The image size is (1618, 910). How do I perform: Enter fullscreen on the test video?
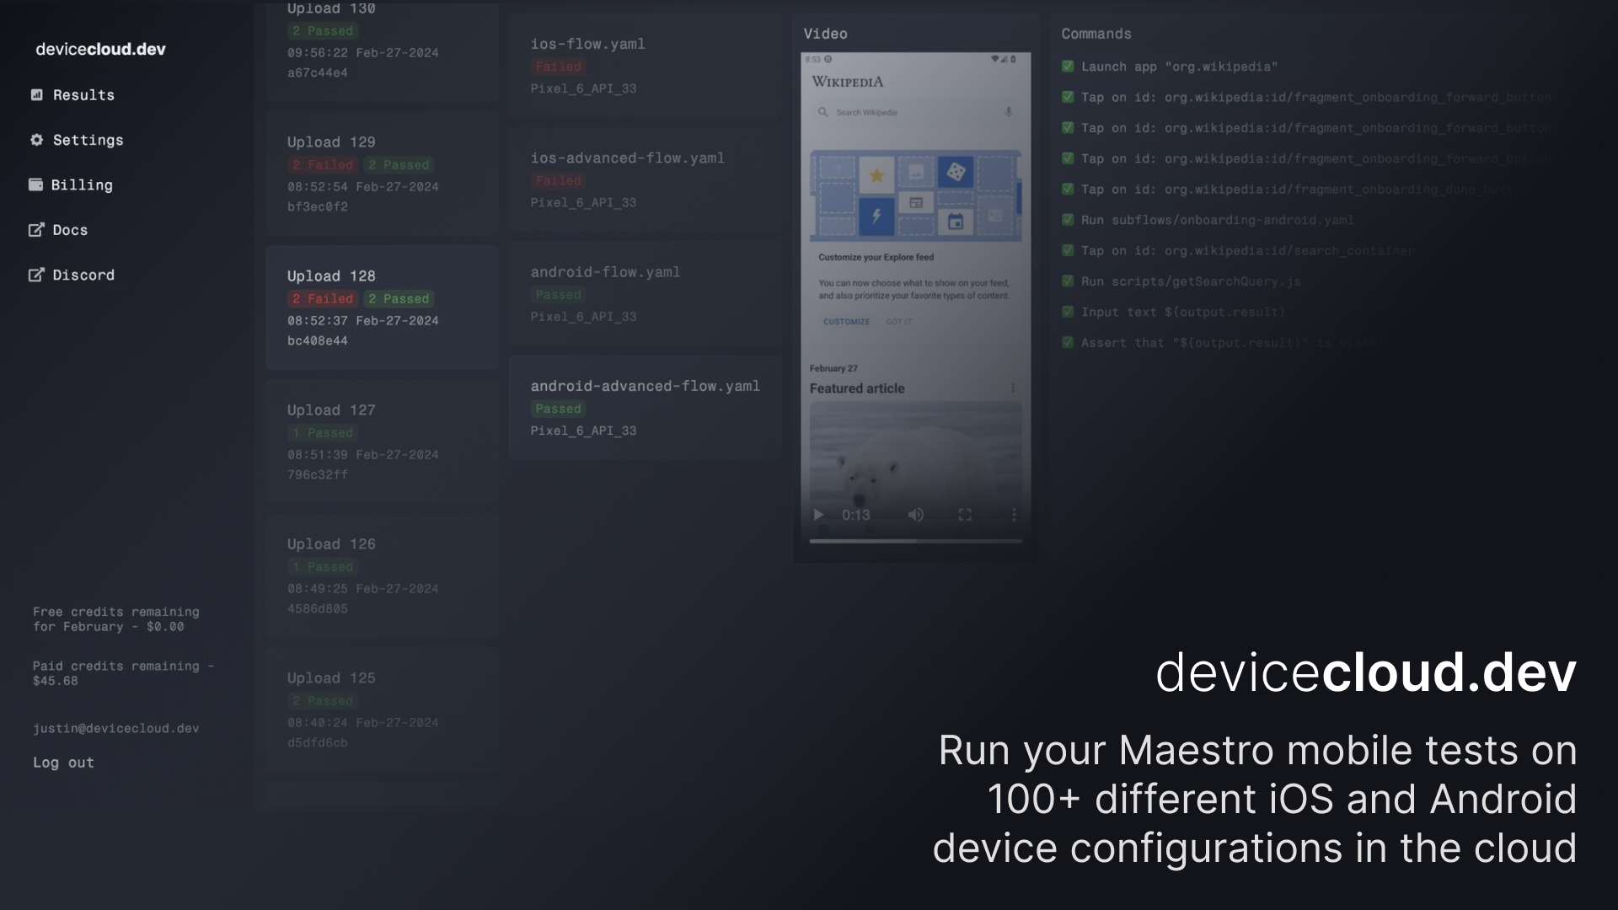(966, 515)
